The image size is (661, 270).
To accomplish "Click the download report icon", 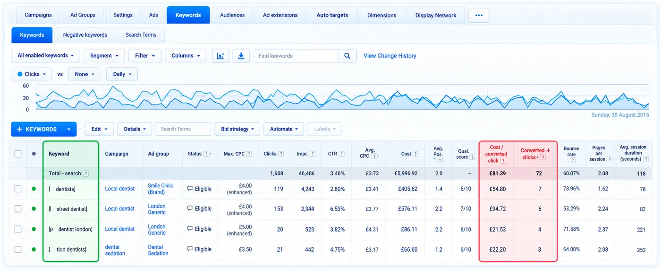I will [x=241, y=56].
